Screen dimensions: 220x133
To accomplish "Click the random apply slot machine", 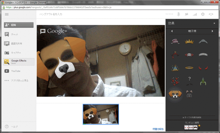I will [192, 127].
